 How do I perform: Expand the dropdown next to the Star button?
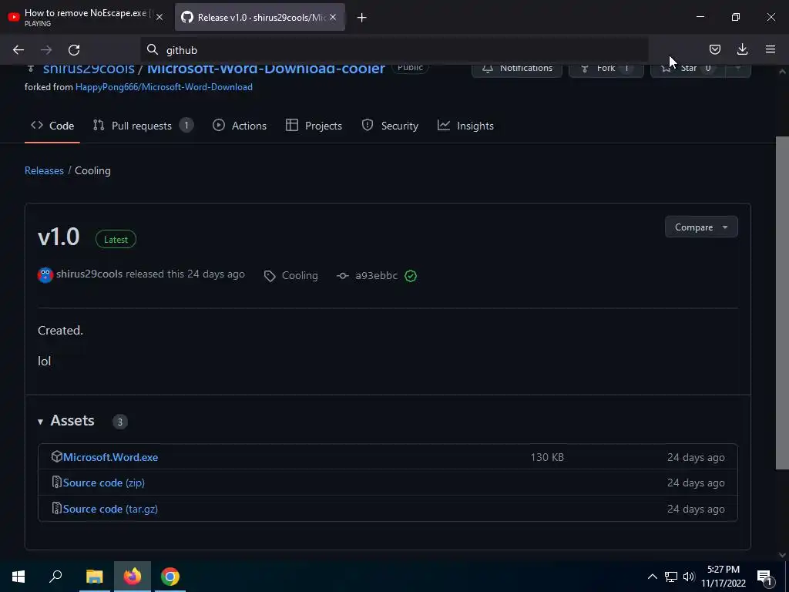point(738,69)
